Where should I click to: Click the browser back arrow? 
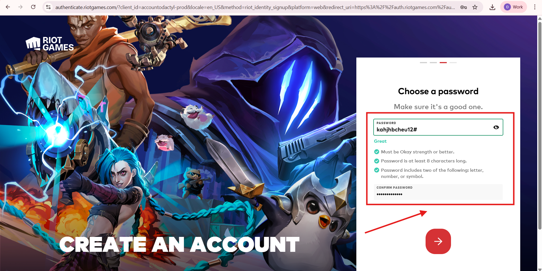click(x=8, y=7)
